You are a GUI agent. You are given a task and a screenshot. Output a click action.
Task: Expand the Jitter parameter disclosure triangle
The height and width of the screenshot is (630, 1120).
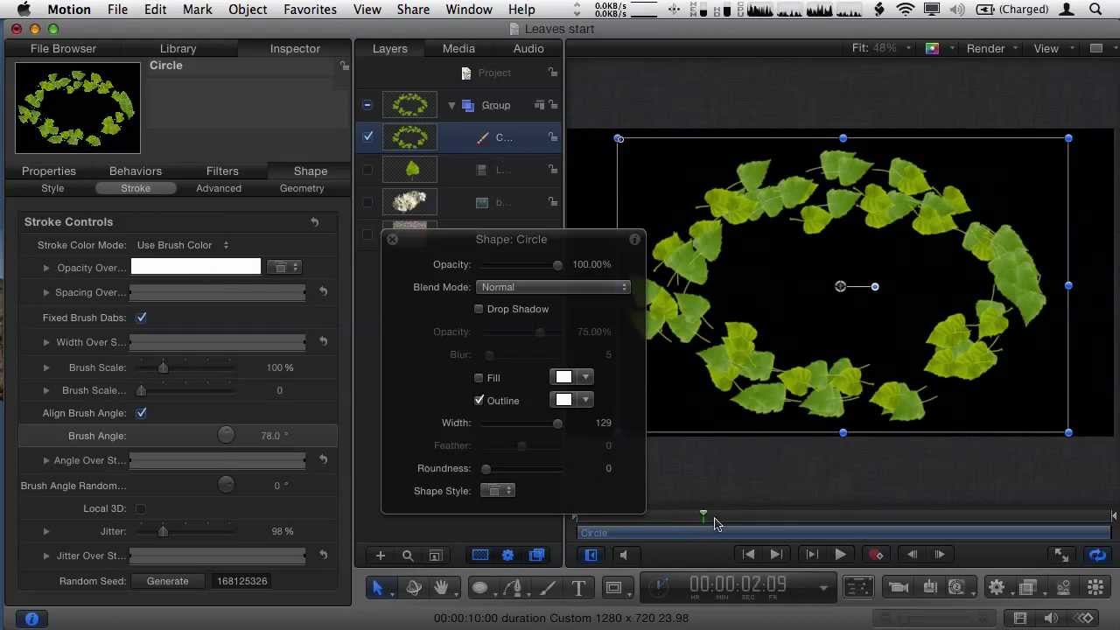pos(46,531)
